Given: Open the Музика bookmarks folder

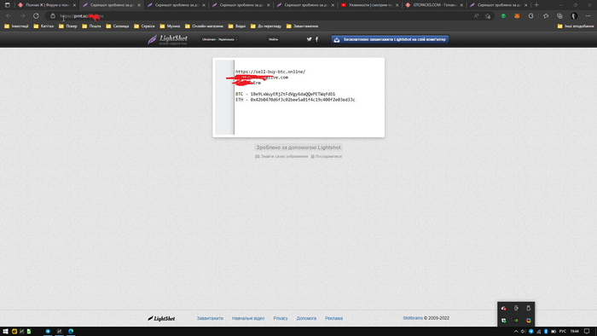Looking at the screenshot, I should pyautogui.click(x=170, y=26).
